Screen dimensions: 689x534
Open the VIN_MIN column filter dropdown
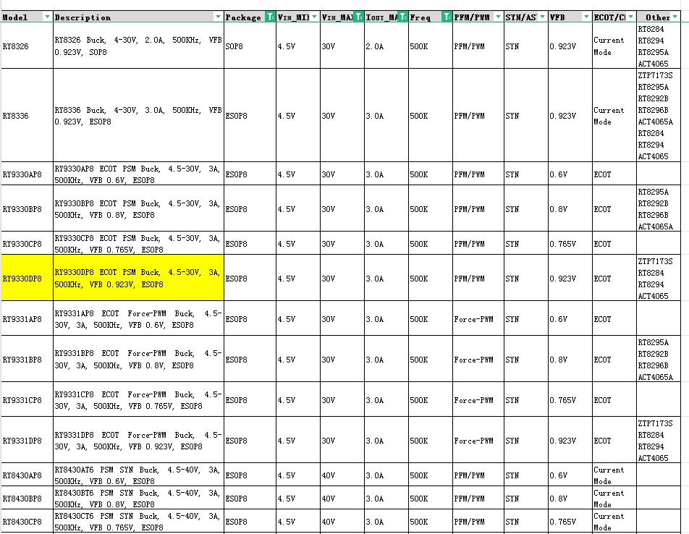coord(314,17)
